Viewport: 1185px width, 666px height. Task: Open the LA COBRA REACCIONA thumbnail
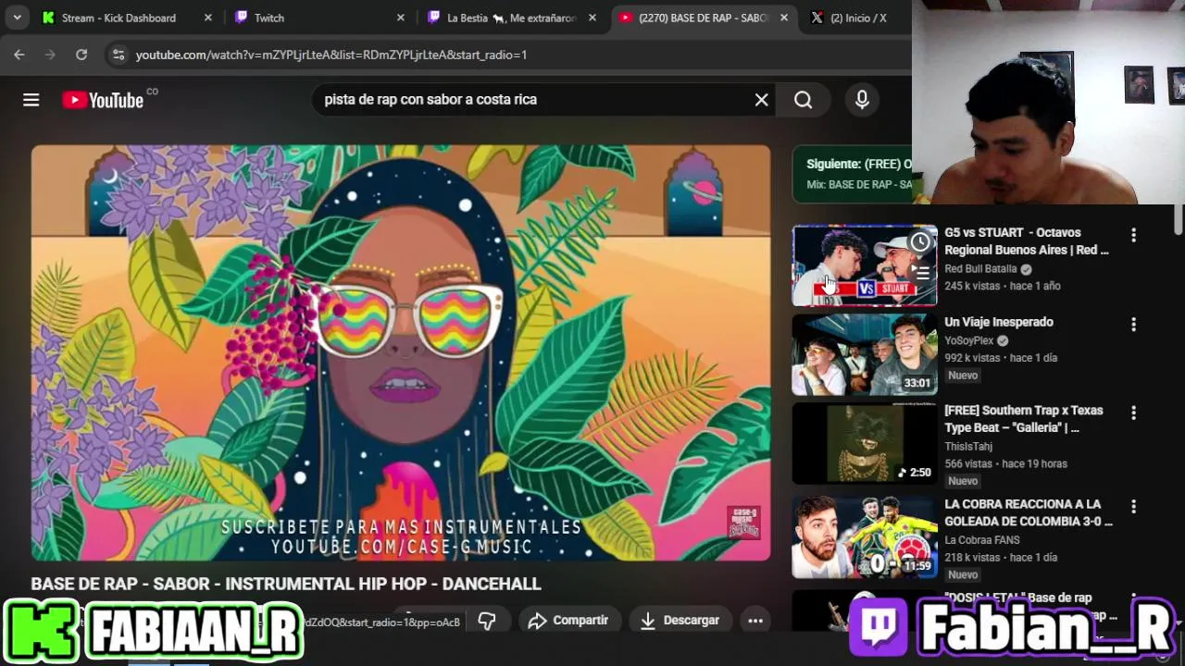(865, 537)
